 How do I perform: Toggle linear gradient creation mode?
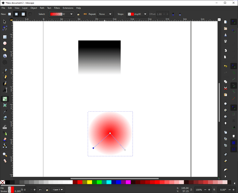click(9, 14)
